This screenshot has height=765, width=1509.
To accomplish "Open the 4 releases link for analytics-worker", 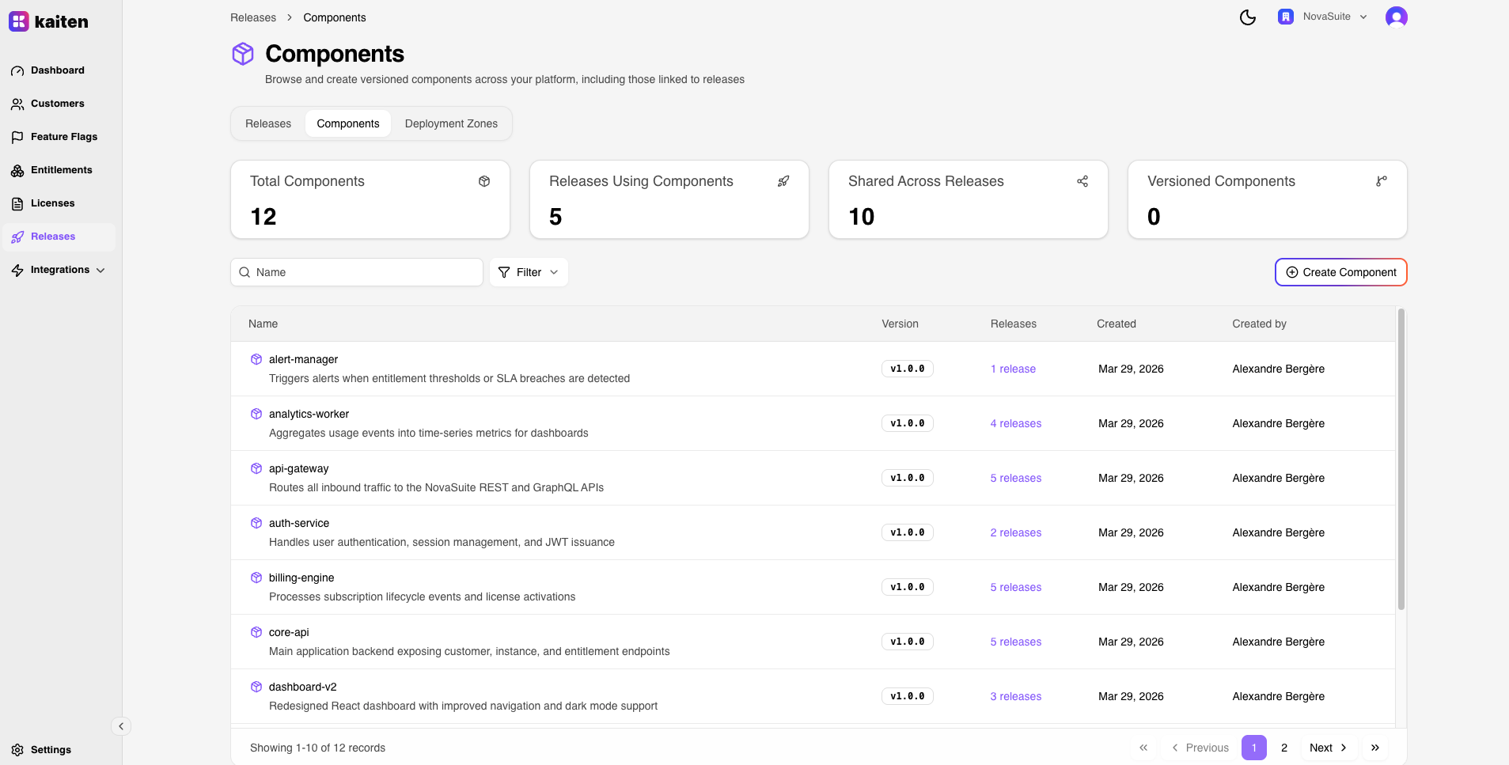I will point(1015,424).
